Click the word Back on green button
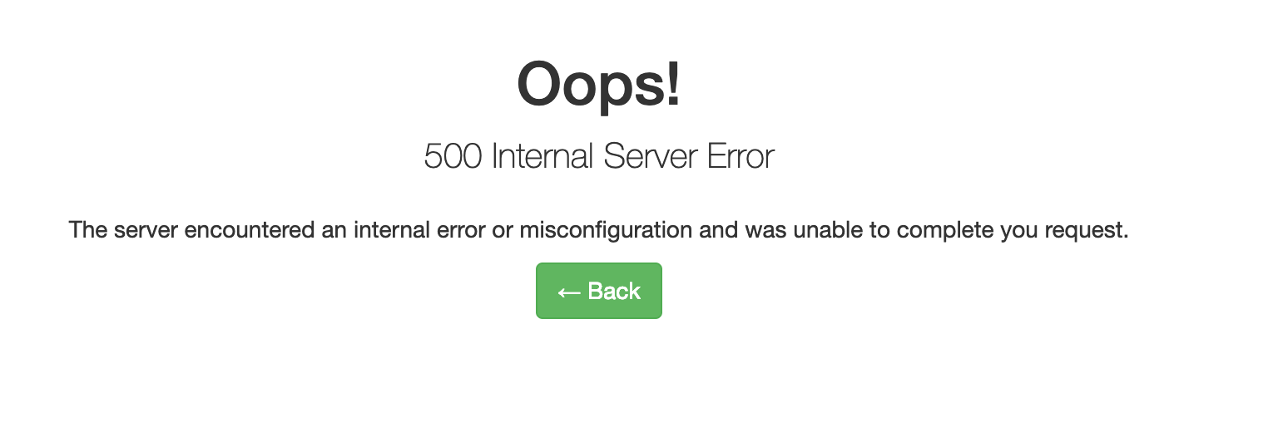Screen dimensions: 1283x427 tap(614, 291)
